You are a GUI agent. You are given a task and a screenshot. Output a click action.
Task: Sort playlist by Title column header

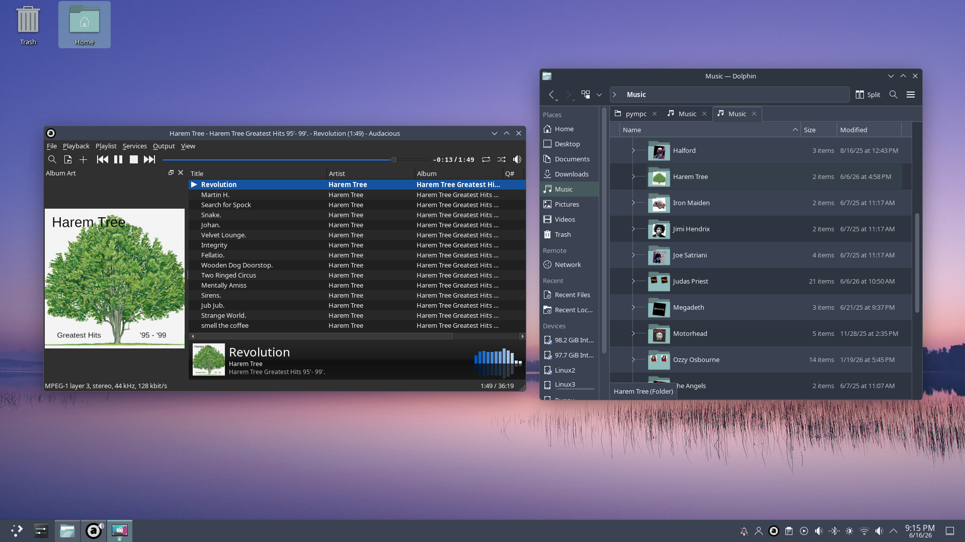point(258,173)
